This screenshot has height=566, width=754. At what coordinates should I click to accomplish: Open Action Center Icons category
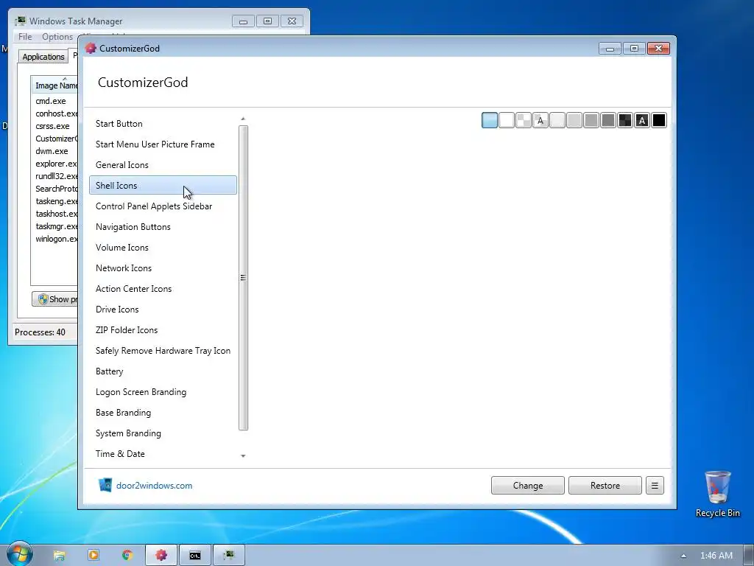pos(163,289)
